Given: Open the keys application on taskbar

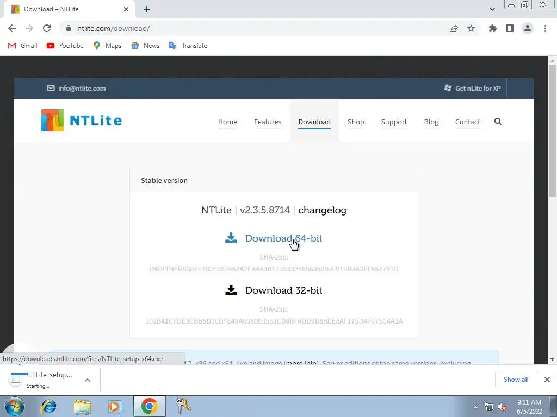Looking at the screenshot, I should (183, 406).
